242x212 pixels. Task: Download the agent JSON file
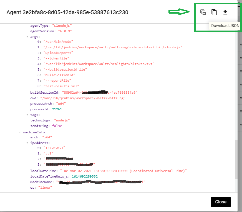click(225, 12)
